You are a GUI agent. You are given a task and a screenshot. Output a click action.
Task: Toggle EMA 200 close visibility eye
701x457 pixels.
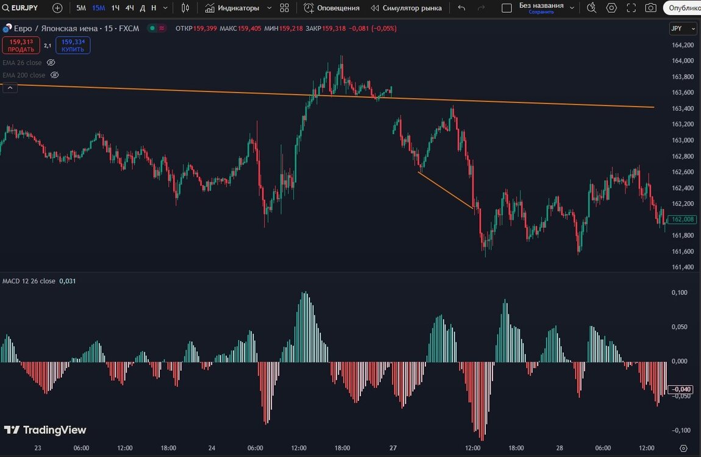click(54, 75)
